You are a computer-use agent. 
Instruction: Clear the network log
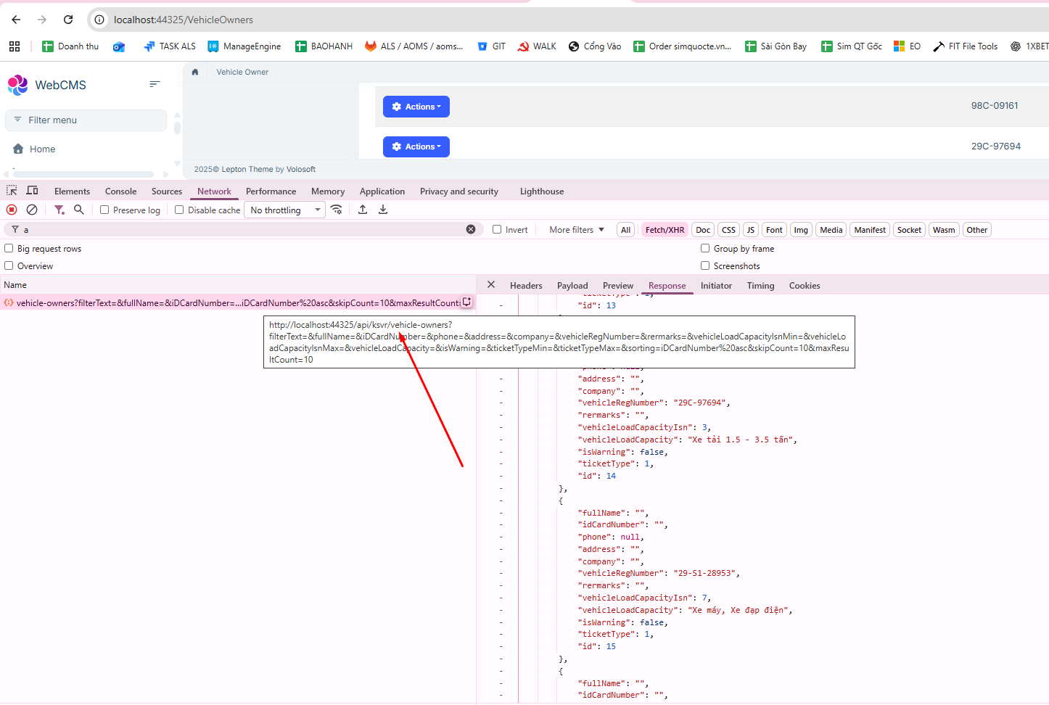click(32, 210)
